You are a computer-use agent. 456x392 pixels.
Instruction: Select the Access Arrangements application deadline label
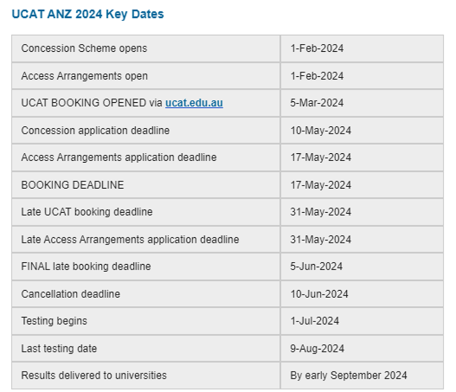point(119,157)
